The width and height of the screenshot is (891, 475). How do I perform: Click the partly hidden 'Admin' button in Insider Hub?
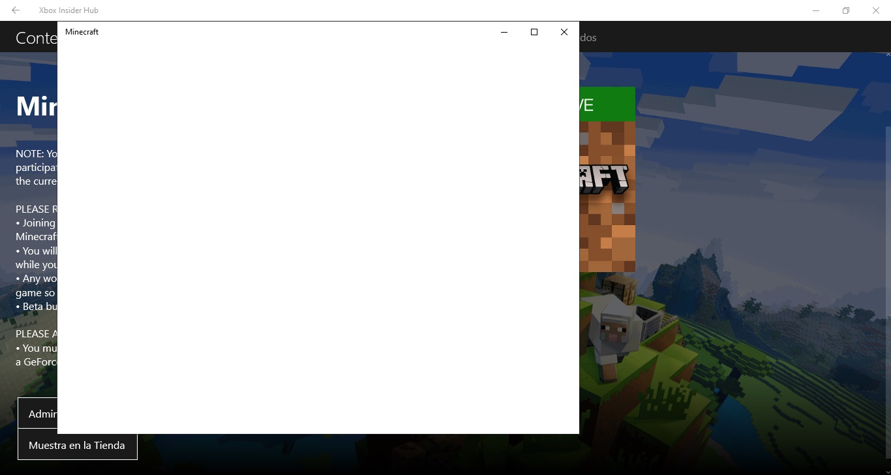click(x=38, y=414)
